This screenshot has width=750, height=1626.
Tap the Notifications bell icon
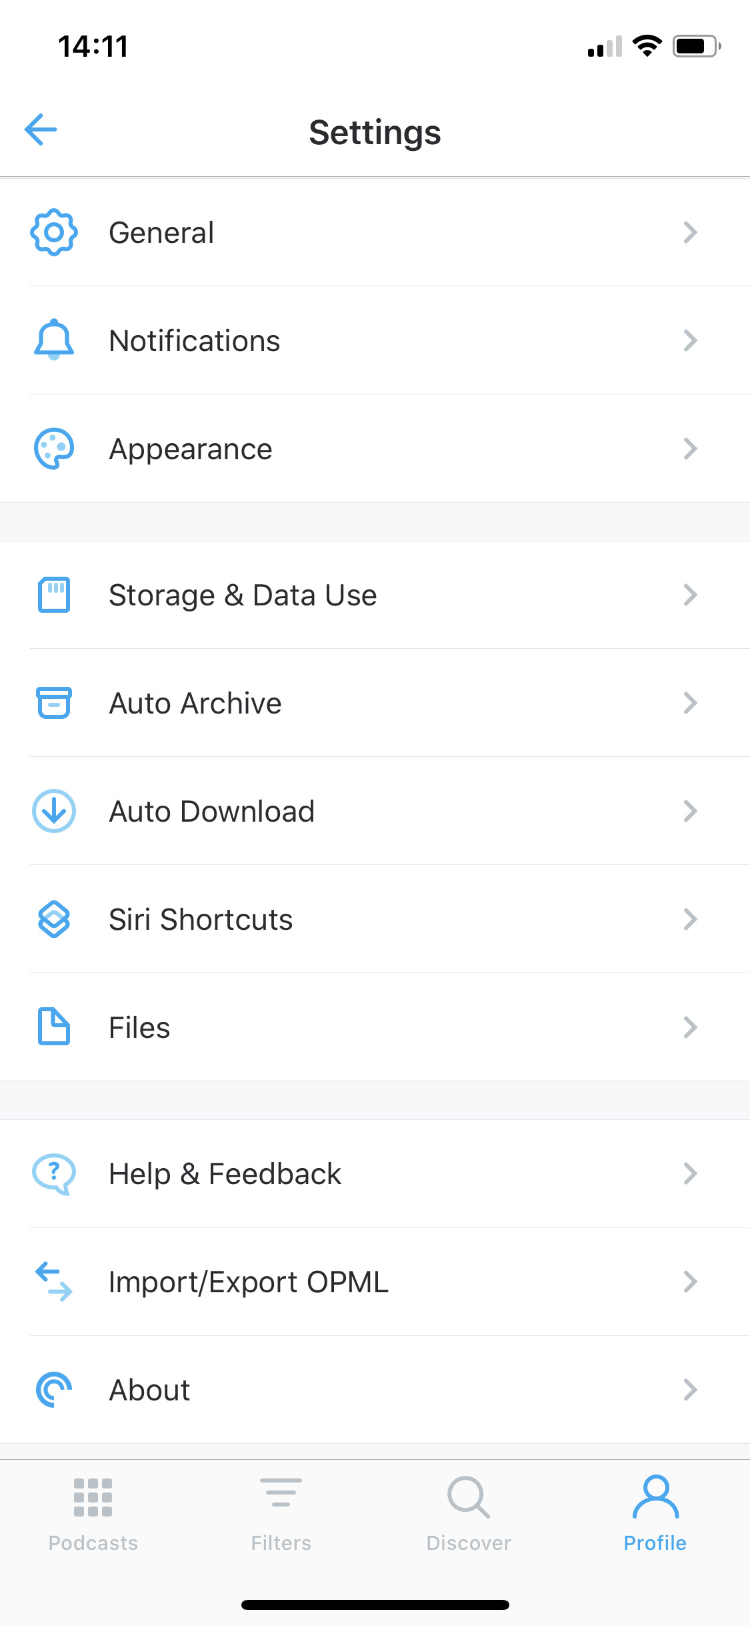pyautogui.click(x=54, y=340)
